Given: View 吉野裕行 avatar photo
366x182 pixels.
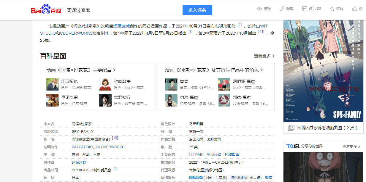Looking at the screenshot, I should (x=105, y=100).
